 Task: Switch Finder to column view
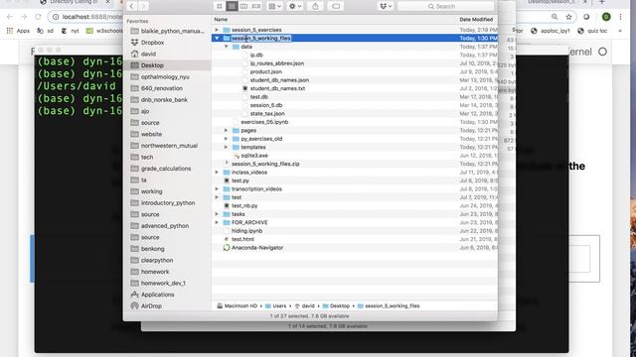coord(243,6)
